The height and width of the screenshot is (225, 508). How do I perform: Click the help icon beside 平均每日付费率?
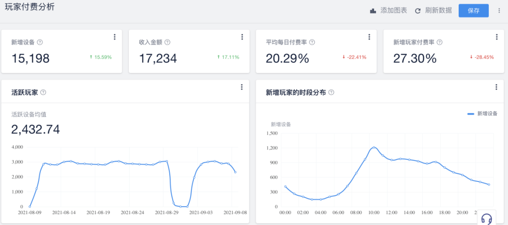(312, 42)
